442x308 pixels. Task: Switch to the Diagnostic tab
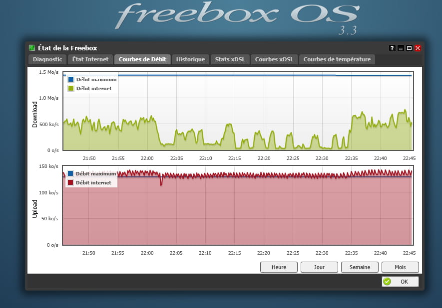point(47,59)
